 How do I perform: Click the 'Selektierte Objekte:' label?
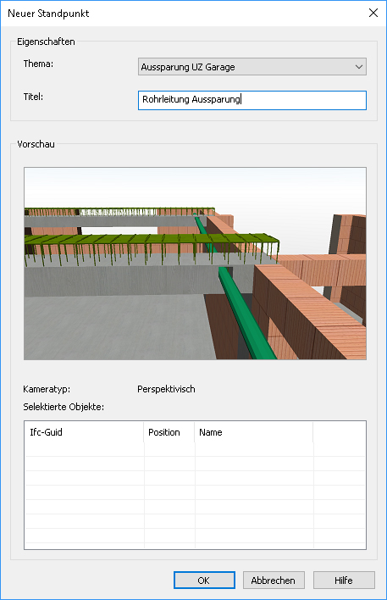[64, 407]
